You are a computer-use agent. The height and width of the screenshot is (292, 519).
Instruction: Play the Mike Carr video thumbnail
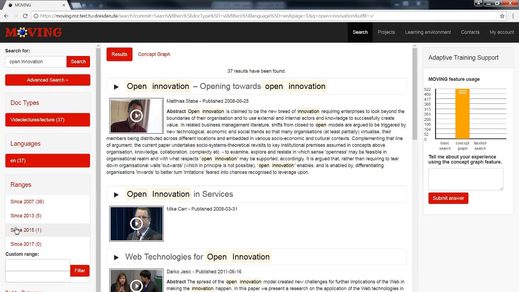point(136,223)
